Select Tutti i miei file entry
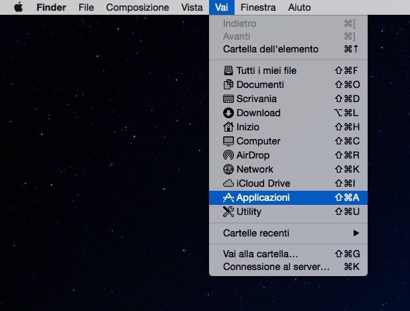 point(288,71)
